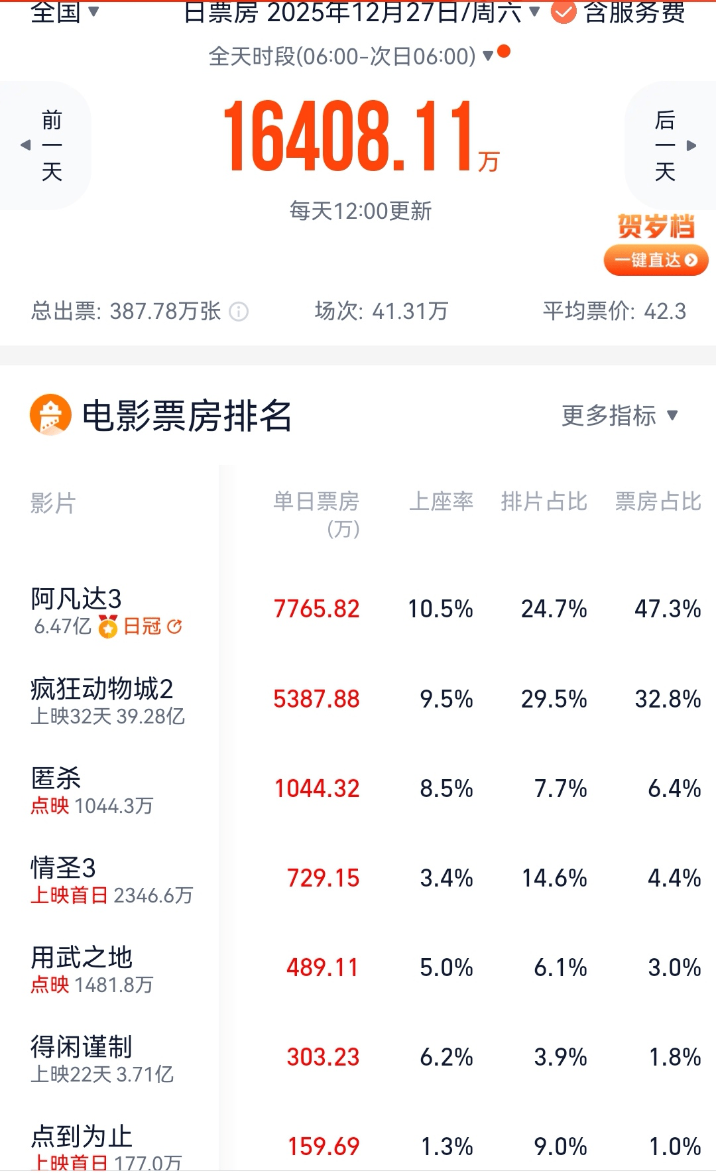
Task: Open the 全国 region dropdown
Action: (x=65, y=12)
